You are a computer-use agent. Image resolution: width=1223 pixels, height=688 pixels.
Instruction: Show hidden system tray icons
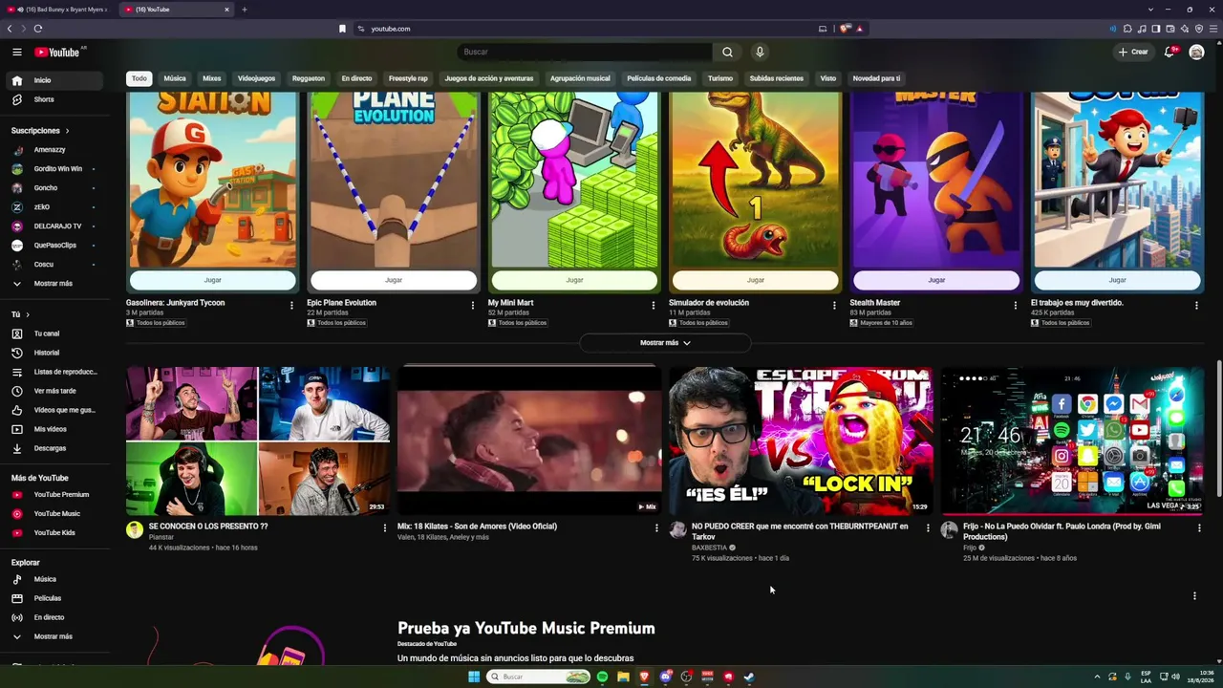(1097, 677)
